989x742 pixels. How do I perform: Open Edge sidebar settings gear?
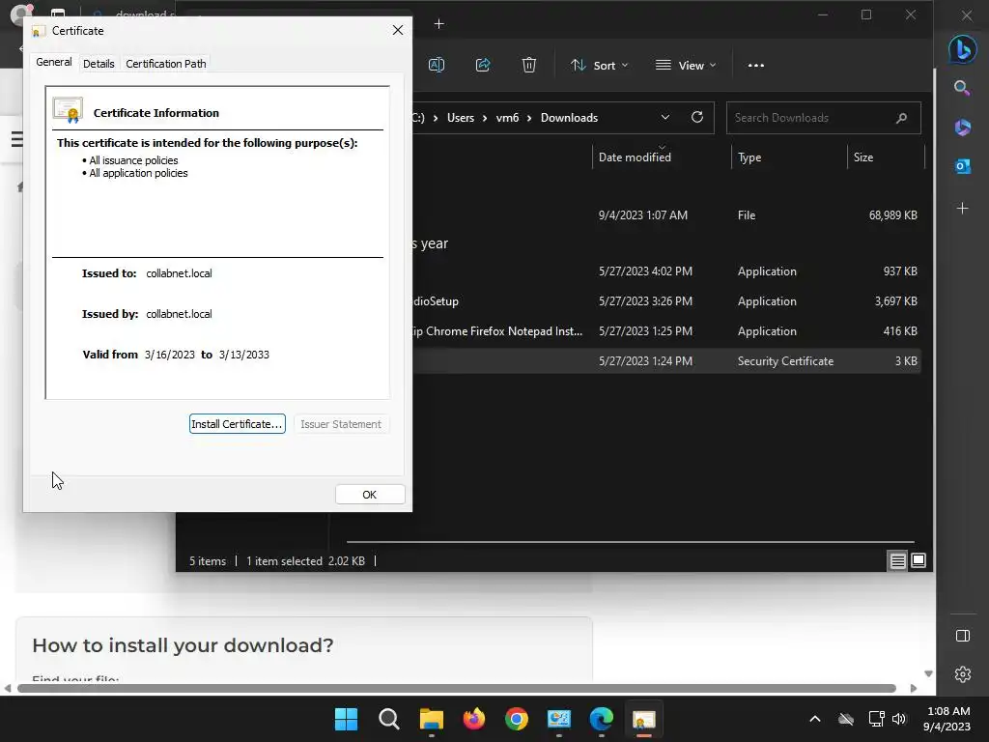963,674
